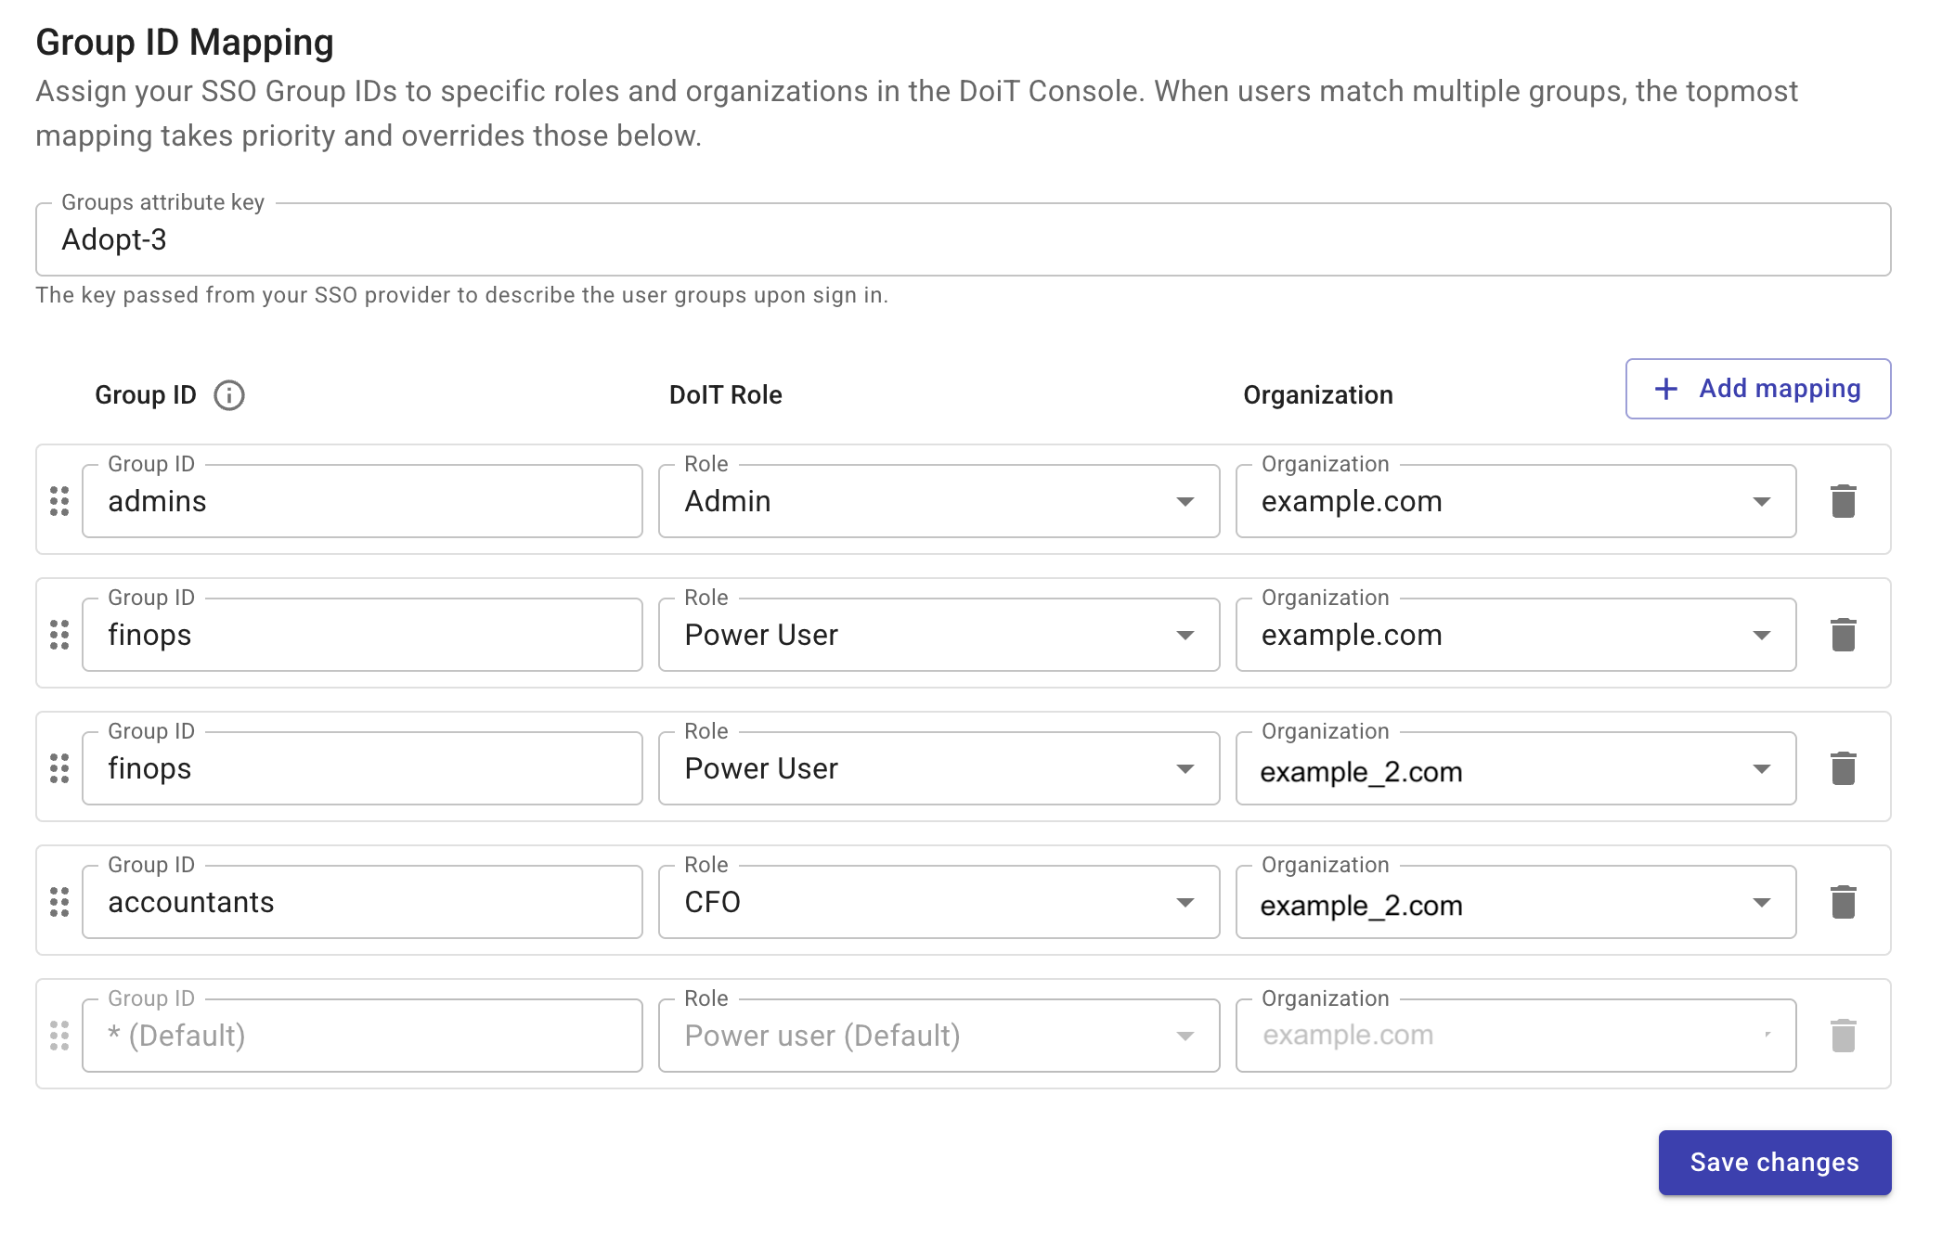This screenshot has height=1236, width=1942.
Task: Delete the admins mapping row
Action: (x=1843, y=501)
